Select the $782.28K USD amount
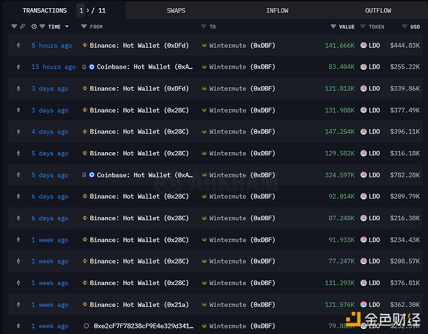 click(405, 175)
